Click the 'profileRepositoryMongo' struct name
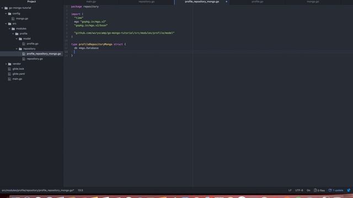353x198 pixels. pos(95,45)
